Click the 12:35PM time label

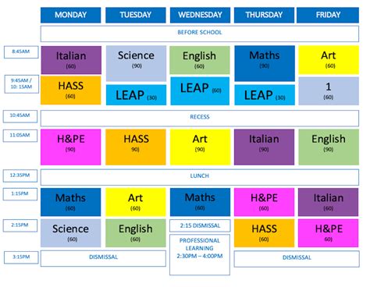[20, 175]
